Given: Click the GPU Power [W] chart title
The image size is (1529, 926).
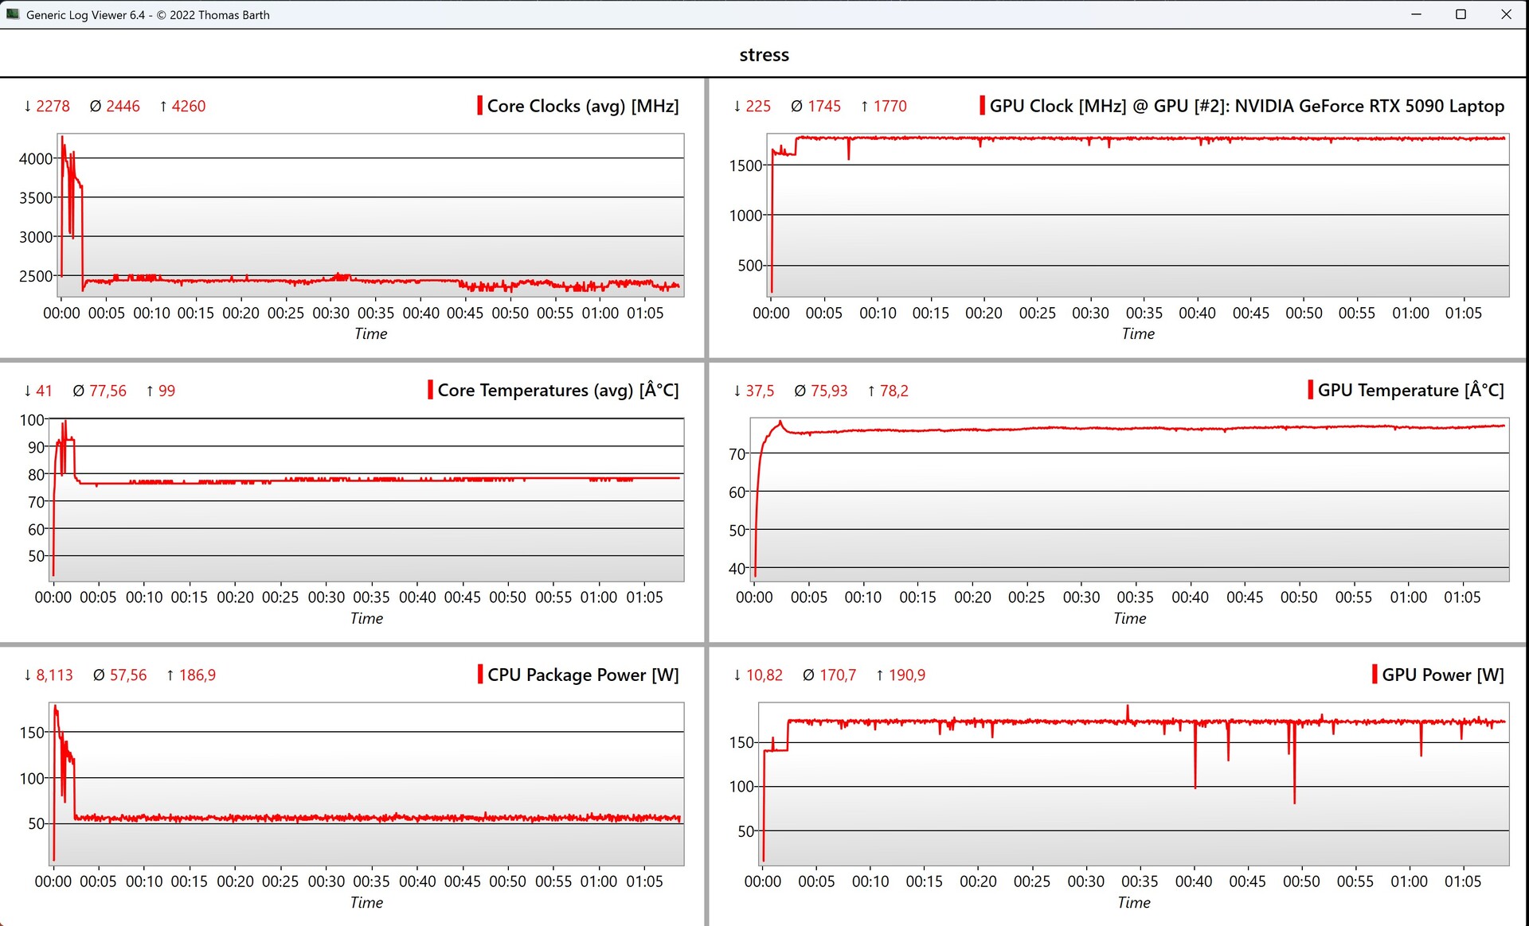Looking at the screenshot, I should [x=1442, y=675].
